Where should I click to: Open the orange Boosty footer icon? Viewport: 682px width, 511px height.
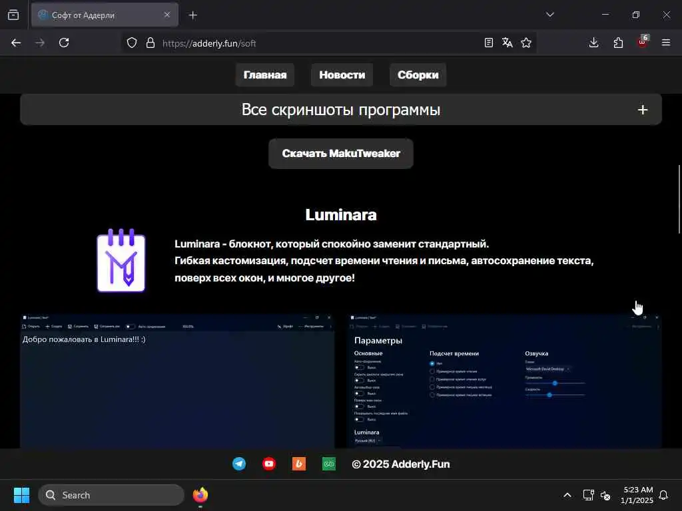299,464
